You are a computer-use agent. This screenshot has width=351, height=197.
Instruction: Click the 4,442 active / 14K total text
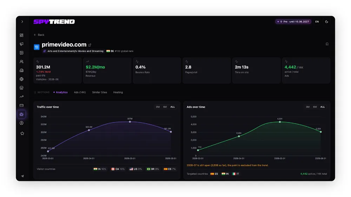(313, 174)
